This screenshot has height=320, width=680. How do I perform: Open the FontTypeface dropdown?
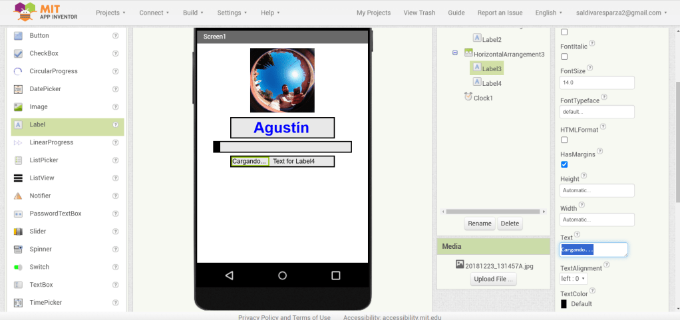597,112
